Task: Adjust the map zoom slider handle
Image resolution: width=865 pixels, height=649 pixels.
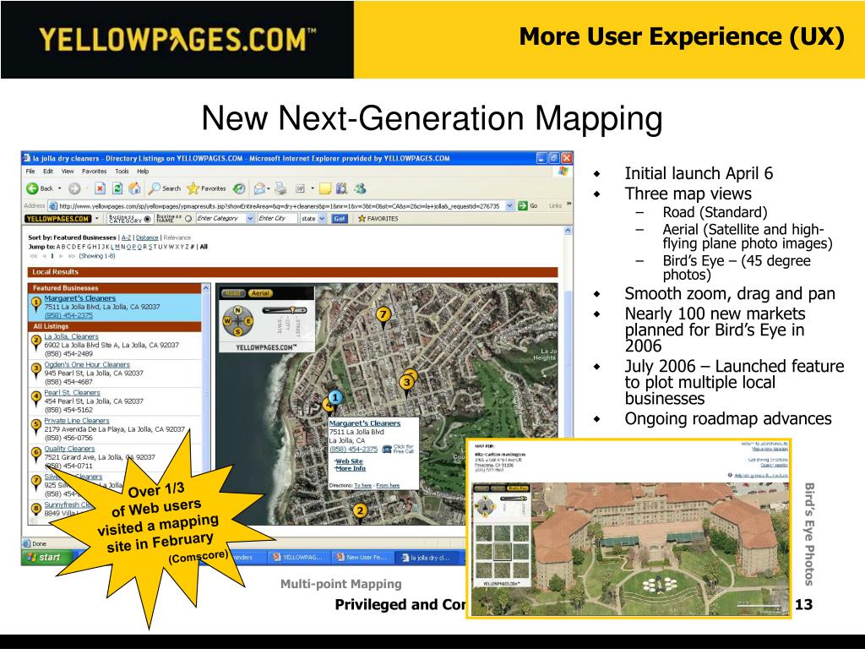Action: (x=293, y=310)
